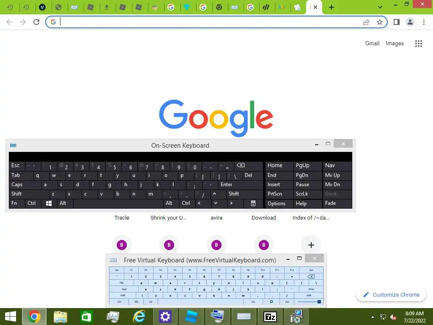Image resolution: width=433 pixels, height=325 pixels.
Task: Toggle Fn key on On-Screen Keyboard
Action: tap(17, 204)
